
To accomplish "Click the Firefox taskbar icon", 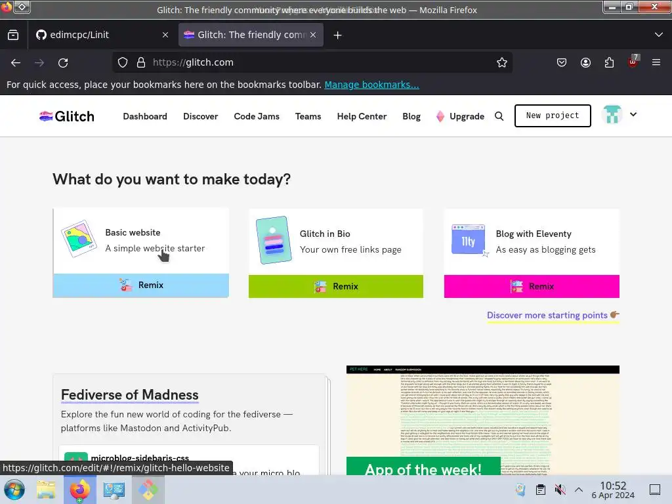I will click(80, 490).
